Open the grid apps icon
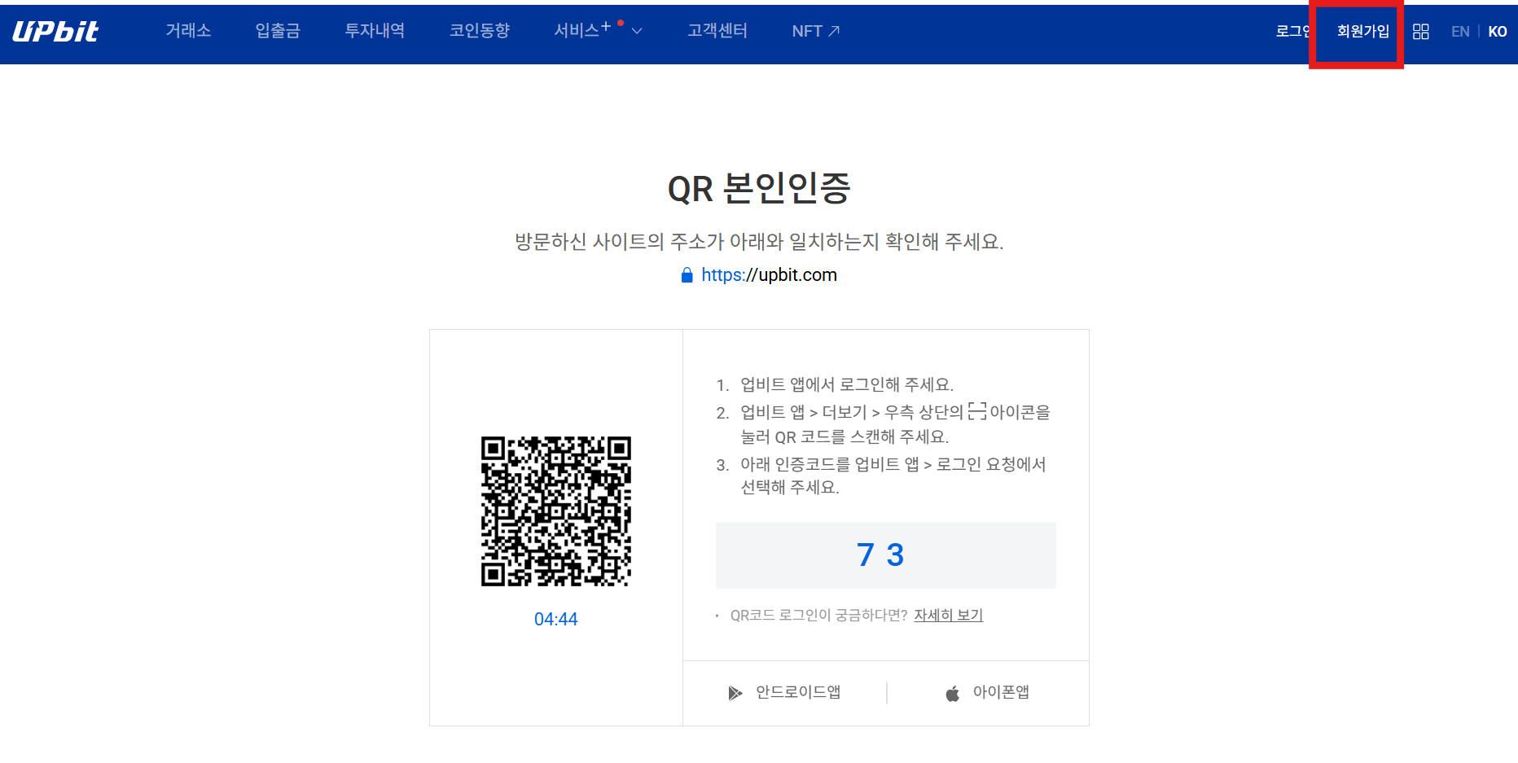The width and height of the screenshot is (1518, 763). (1421, 31)
